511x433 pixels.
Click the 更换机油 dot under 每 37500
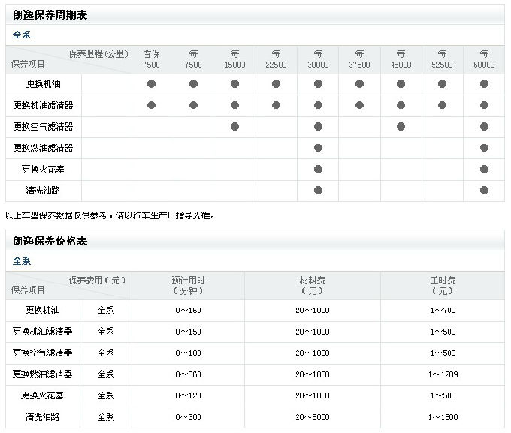(x=359, y=83)
